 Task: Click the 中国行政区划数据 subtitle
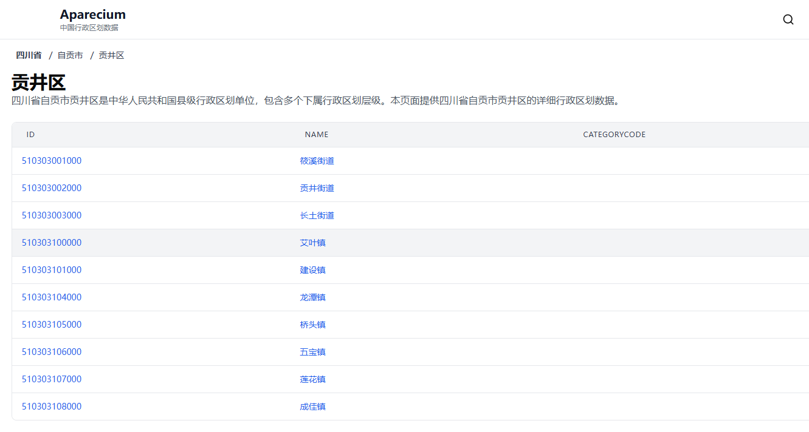coord(89,28)
